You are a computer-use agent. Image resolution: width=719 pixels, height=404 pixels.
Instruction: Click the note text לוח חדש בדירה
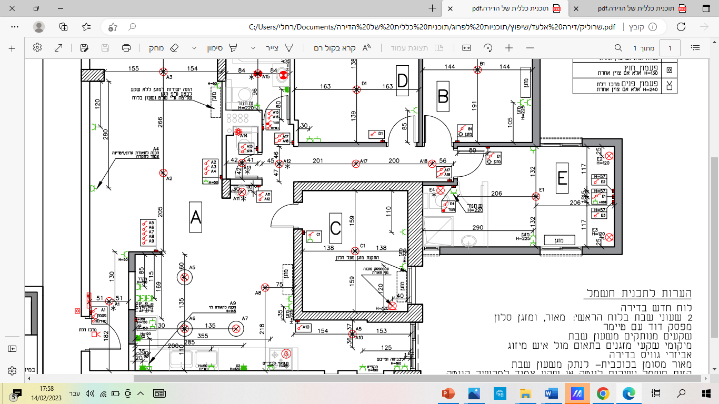tap(656, 307)
